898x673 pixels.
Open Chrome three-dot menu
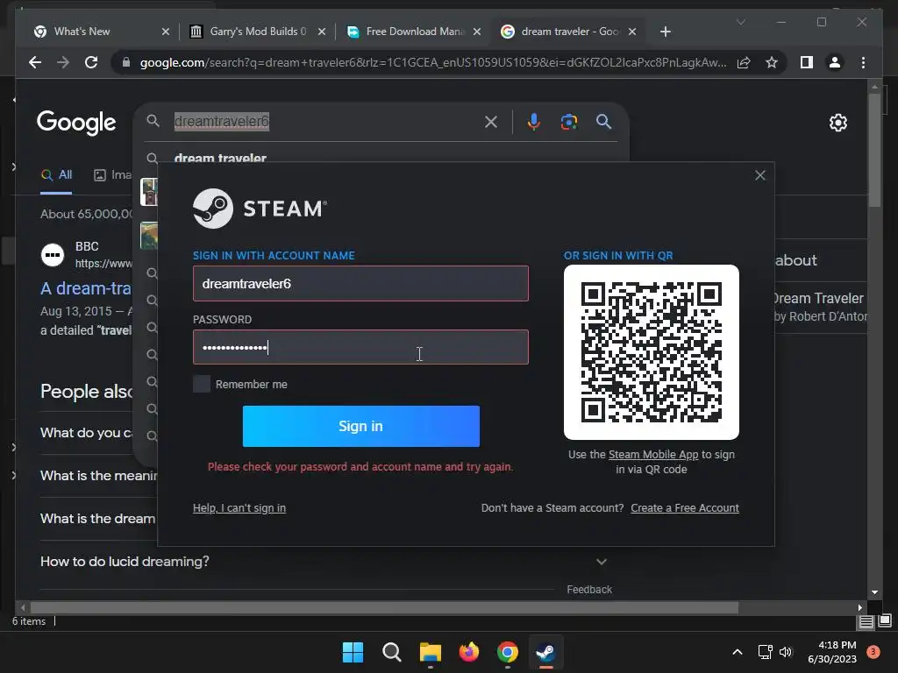863,62
